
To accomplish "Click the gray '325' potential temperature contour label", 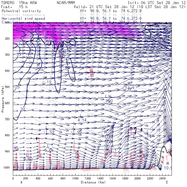I will pos(89,83).
